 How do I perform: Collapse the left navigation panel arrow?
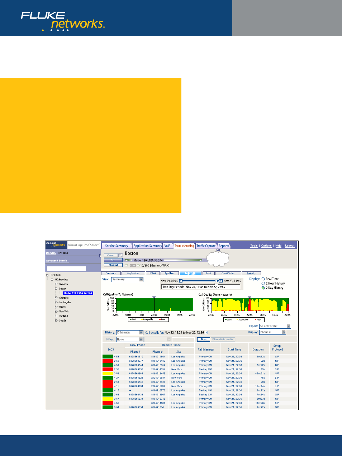click(x=100, y=256)
